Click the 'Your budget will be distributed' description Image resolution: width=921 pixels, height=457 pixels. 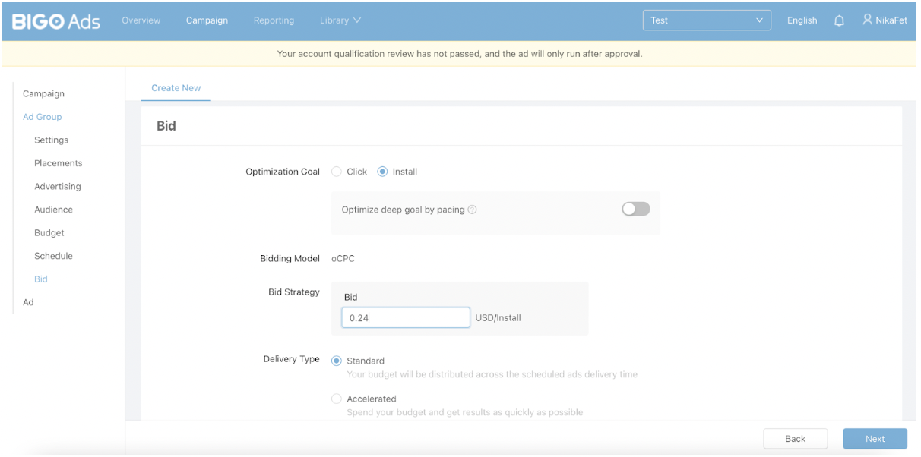click(492, 374)
